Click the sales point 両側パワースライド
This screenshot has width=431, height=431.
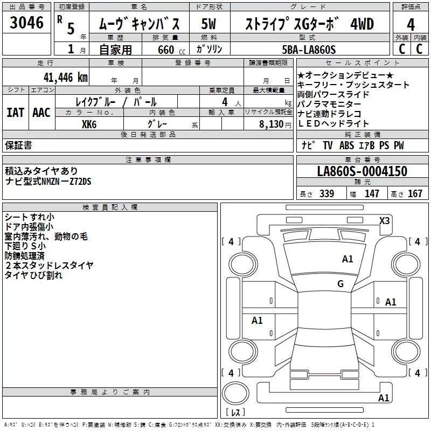pyautogui.click(x=333, y=95)
